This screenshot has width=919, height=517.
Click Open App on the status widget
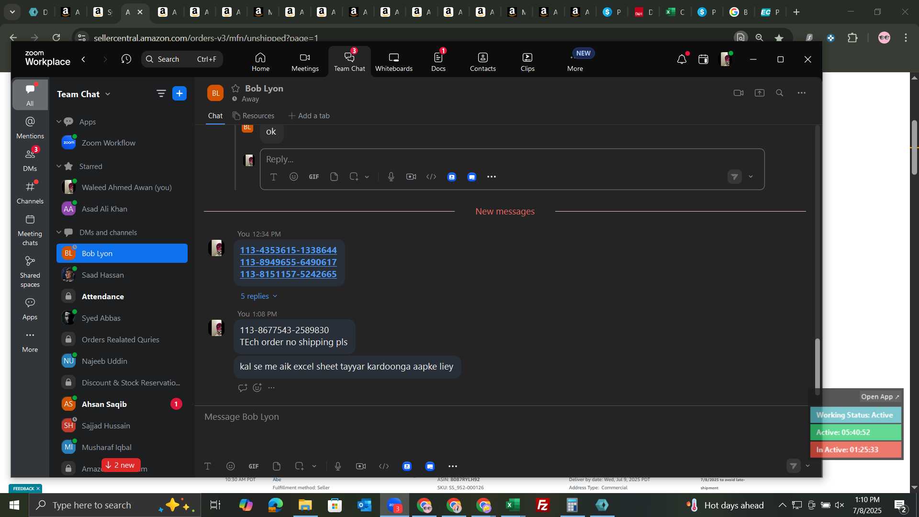pyautogui.click(x=880, y=397)
